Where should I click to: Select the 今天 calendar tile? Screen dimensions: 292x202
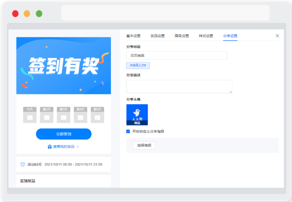click(x=30, y=115)
